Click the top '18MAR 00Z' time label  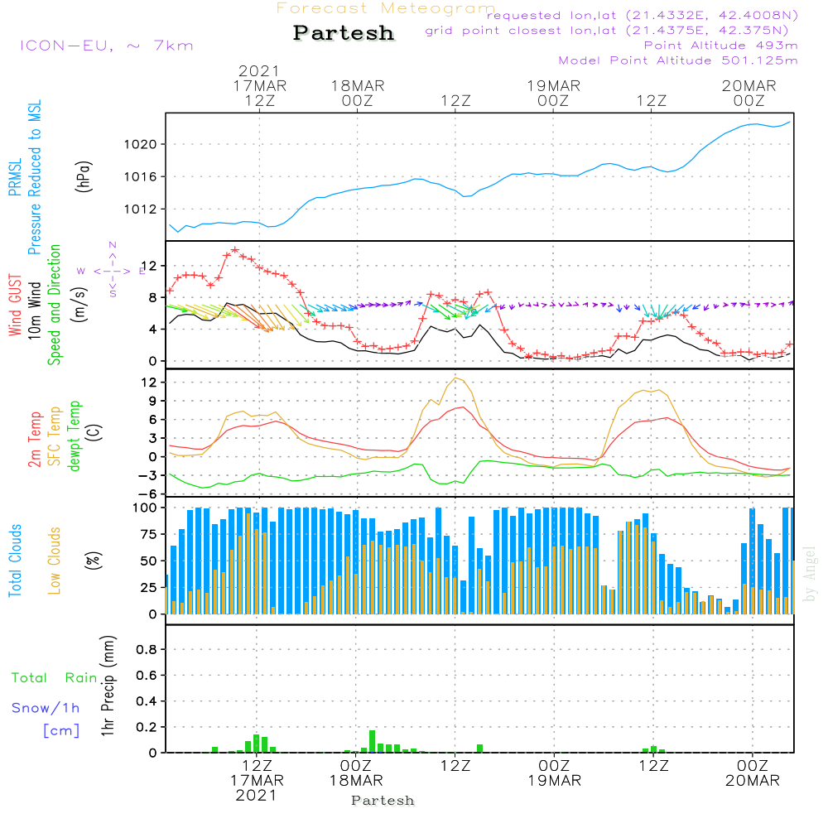coord(358,93)
